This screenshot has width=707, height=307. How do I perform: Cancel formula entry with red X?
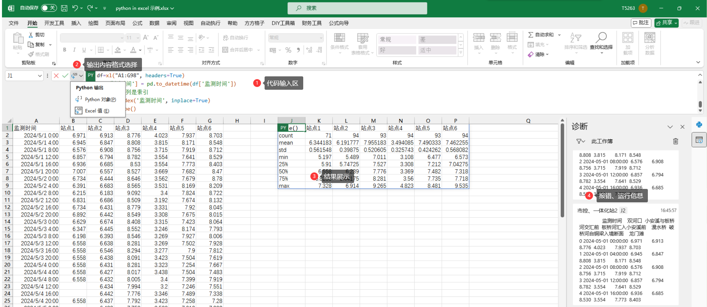point(56,76)
